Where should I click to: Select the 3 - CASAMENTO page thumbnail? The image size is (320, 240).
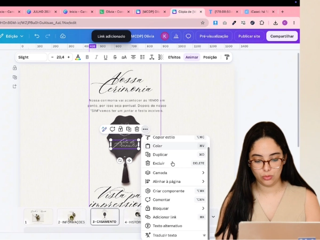(x=105, y=217)
